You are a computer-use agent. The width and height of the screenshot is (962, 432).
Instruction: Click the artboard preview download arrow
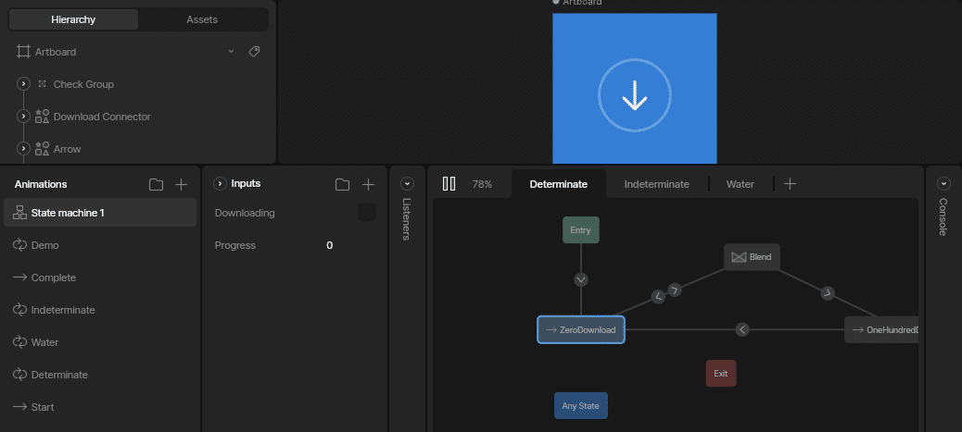point(634,96)
